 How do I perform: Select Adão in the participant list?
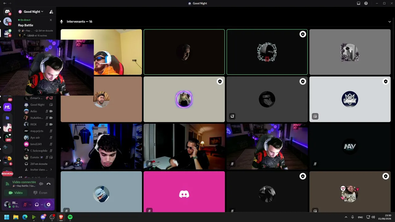coord(38,111)
